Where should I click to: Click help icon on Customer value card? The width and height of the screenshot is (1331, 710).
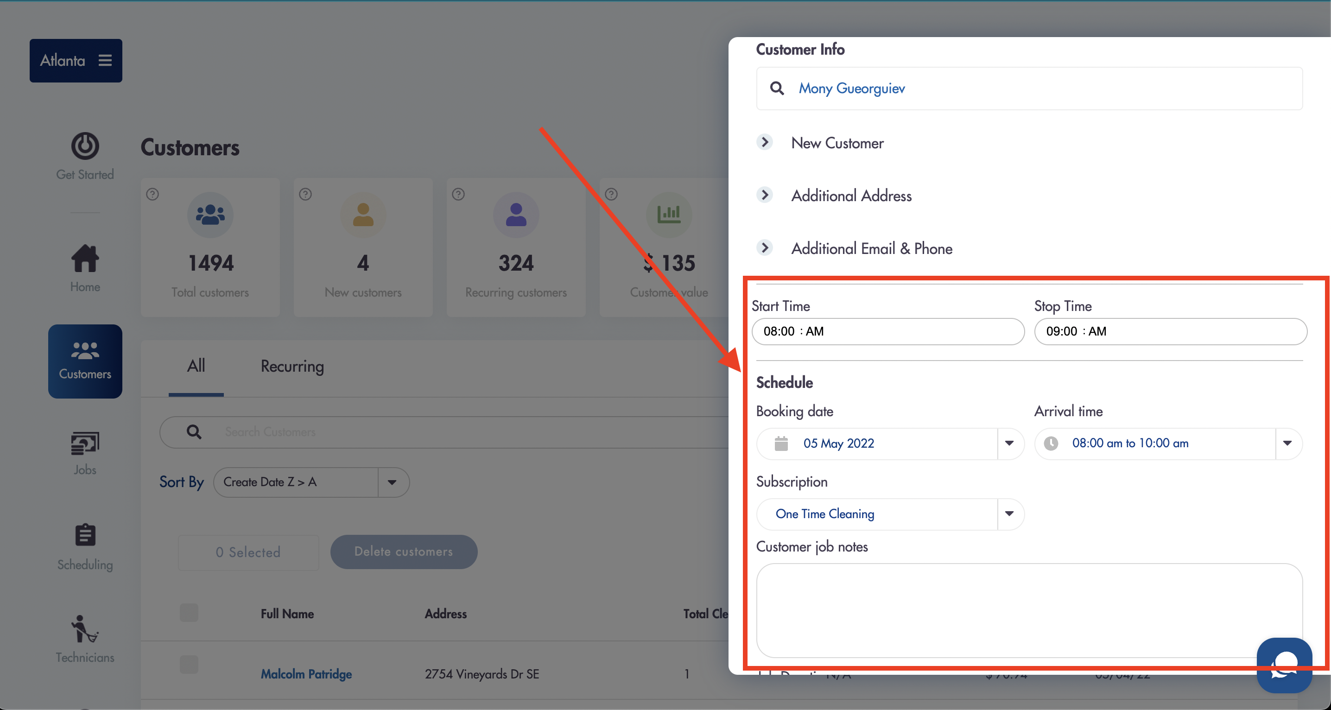click(611, 194)
